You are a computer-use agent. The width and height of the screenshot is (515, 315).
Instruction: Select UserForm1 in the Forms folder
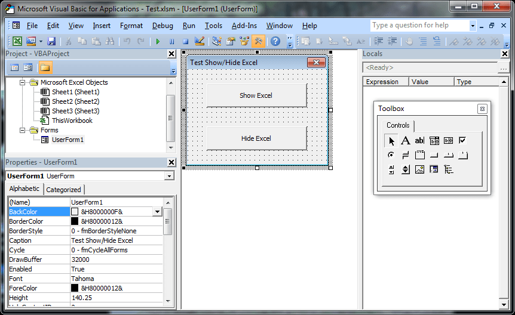pyautogui.click(x=68, y=140)
